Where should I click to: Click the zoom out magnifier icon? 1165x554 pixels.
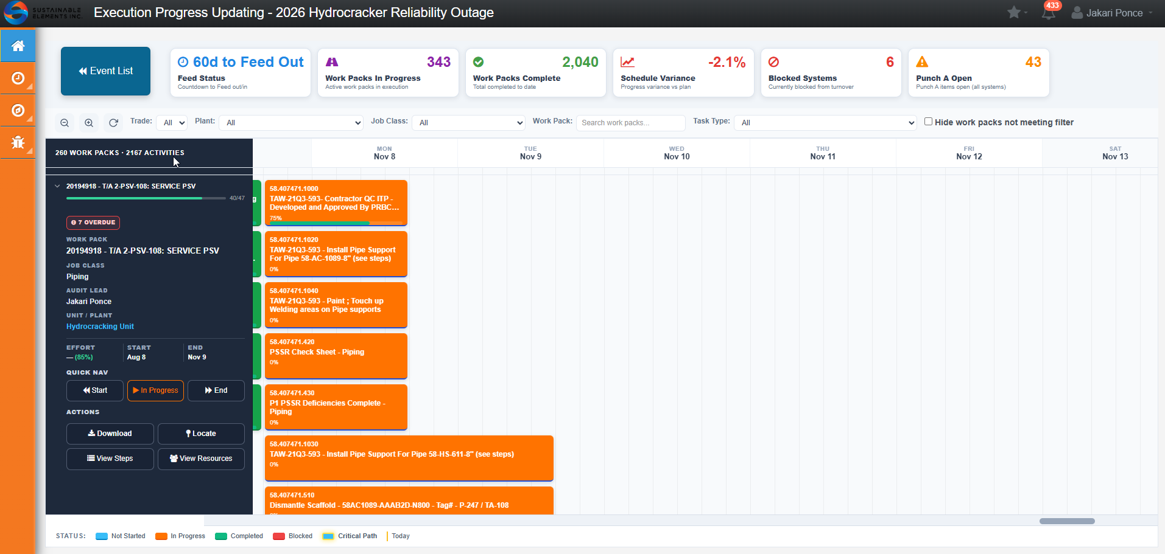click(x=65, y=123)
